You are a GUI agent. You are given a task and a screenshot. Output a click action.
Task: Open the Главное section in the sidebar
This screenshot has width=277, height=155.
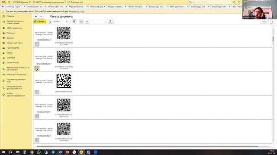[x=10, y=16]
